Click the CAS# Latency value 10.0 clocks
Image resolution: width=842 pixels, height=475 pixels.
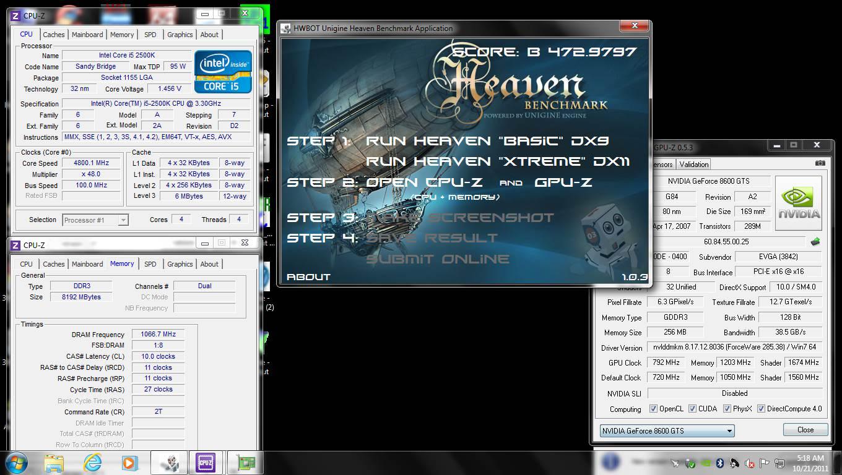(x=158, y=357)
